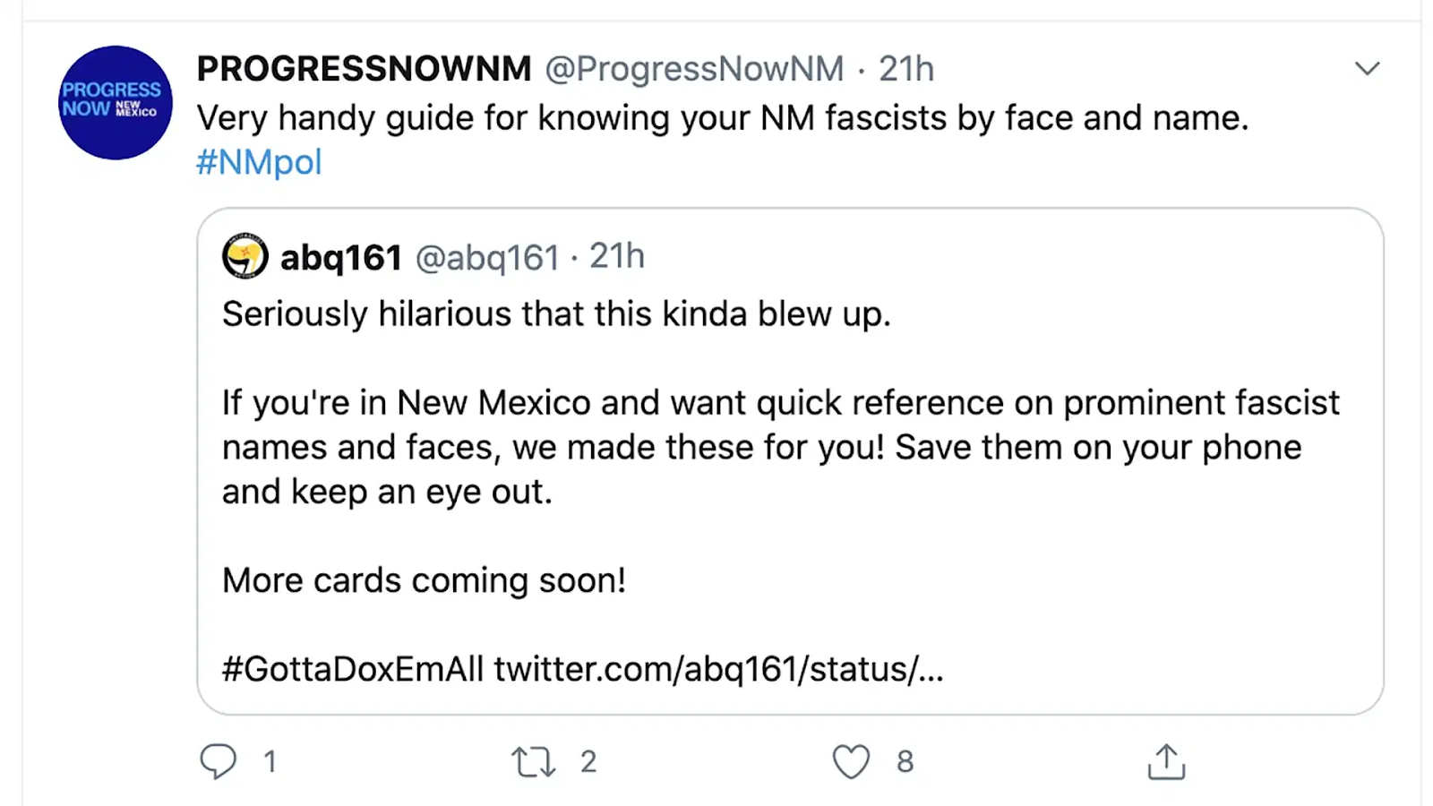Open the PROGRESSNOWNM display name
This screenshot has height=806, width=1433.
365,68
